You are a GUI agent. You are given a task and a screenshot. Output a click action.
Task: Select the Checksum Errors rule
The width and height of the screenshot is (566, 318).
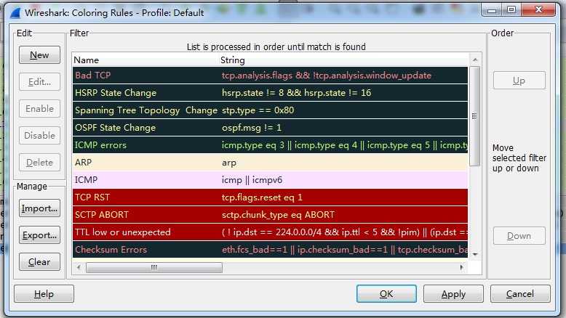(x=270, y=250)
